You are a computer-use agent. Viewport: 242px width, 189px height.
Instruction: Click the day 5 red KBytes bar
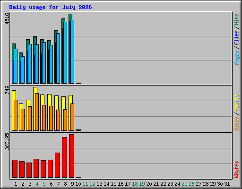[43, 169]
